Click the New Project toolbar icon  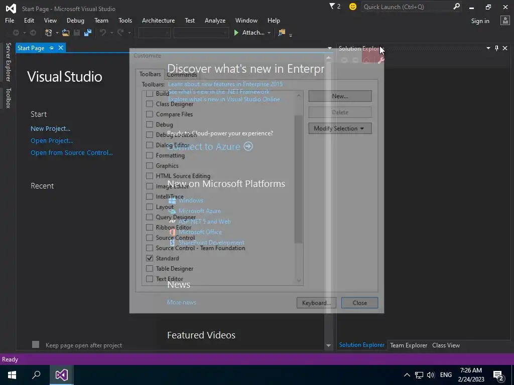coord(49,33)
